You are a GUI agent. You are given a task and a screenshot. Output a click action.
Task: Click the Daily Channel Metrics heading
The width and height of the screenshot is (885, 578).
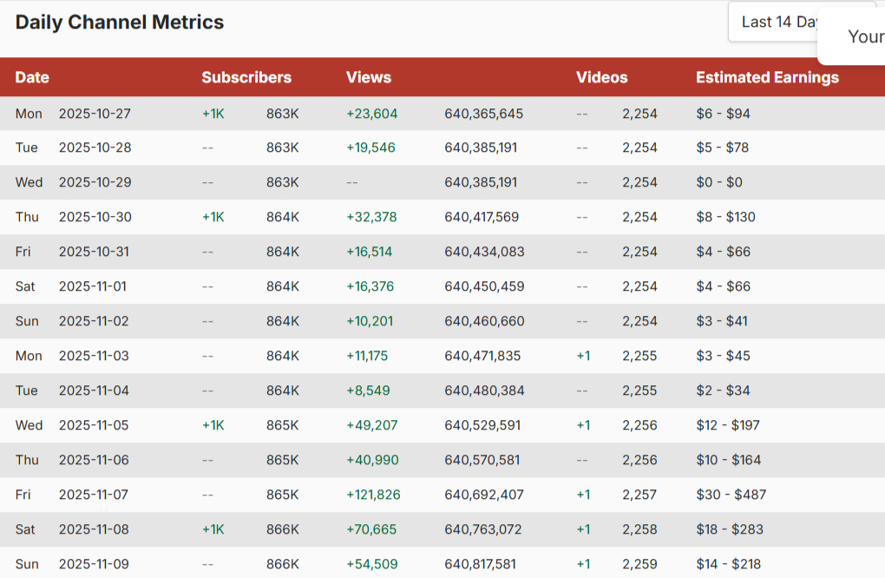tap(120, 23)
